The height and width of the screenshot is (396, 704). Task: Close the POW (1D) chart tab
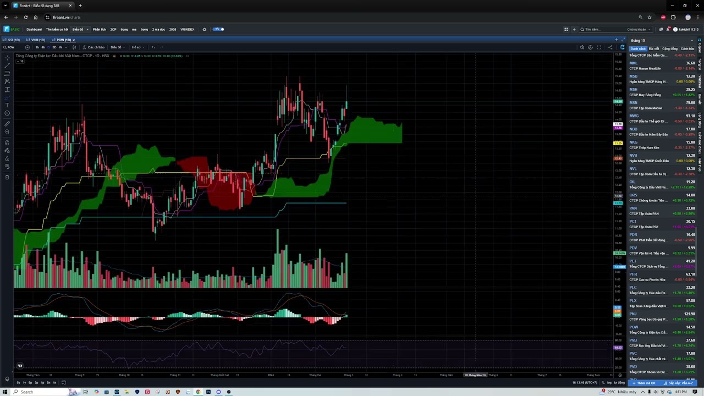click(x=74, y=40)
